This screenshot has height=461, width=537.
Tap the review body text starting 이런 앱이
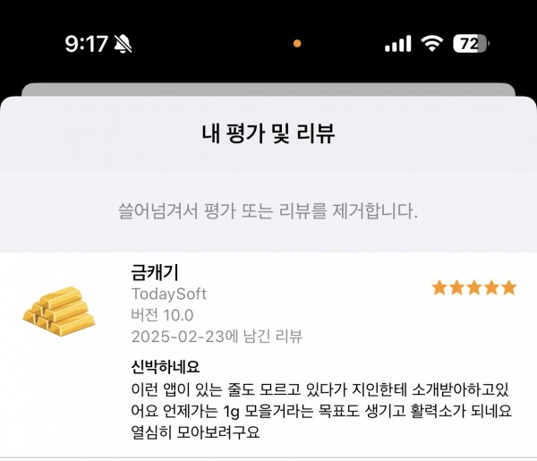click(321, 410)
